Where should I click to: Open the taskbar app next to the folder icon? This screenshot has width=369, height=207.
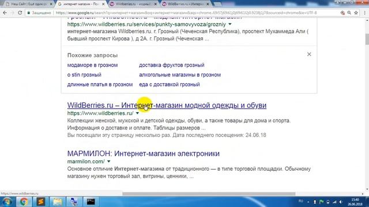(74, 202)
